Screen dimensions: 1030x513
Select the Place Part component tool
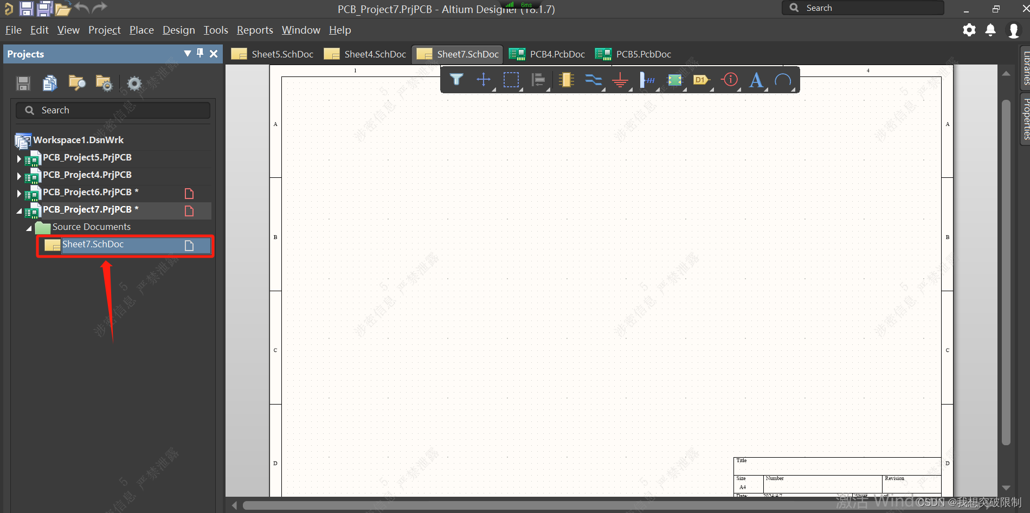(x=566, y=80)
